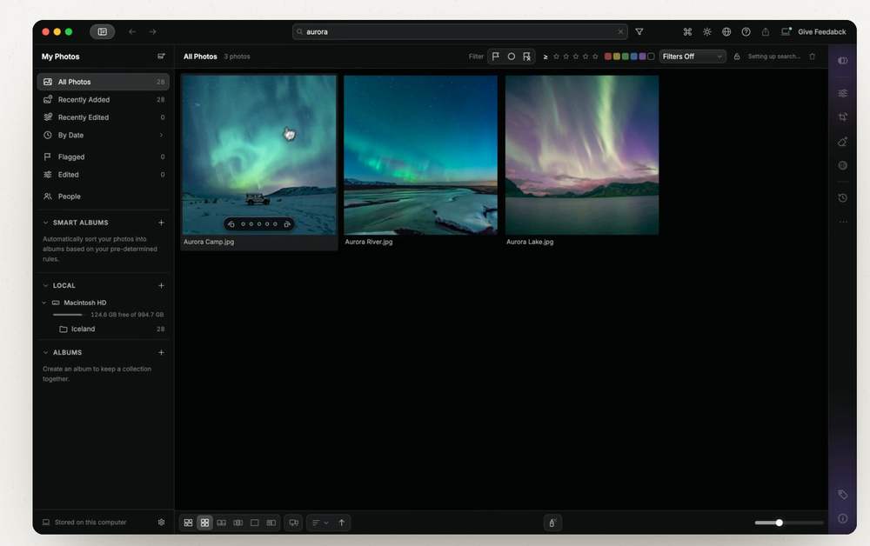This screenshot has width=870, height=546.
Task: Switch appearance with the sun icon
Action: (706, 32)
